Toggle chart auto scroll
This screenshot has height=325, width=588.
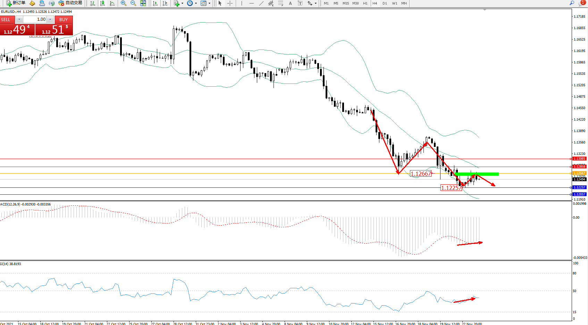click(x=155, y=3)
